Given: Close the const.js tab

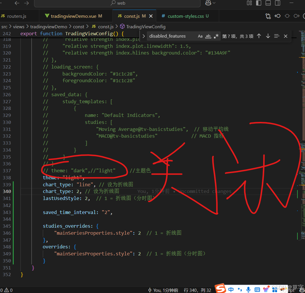Looking at the screenshot, I should pyautogui.click(x=151, y=16).
